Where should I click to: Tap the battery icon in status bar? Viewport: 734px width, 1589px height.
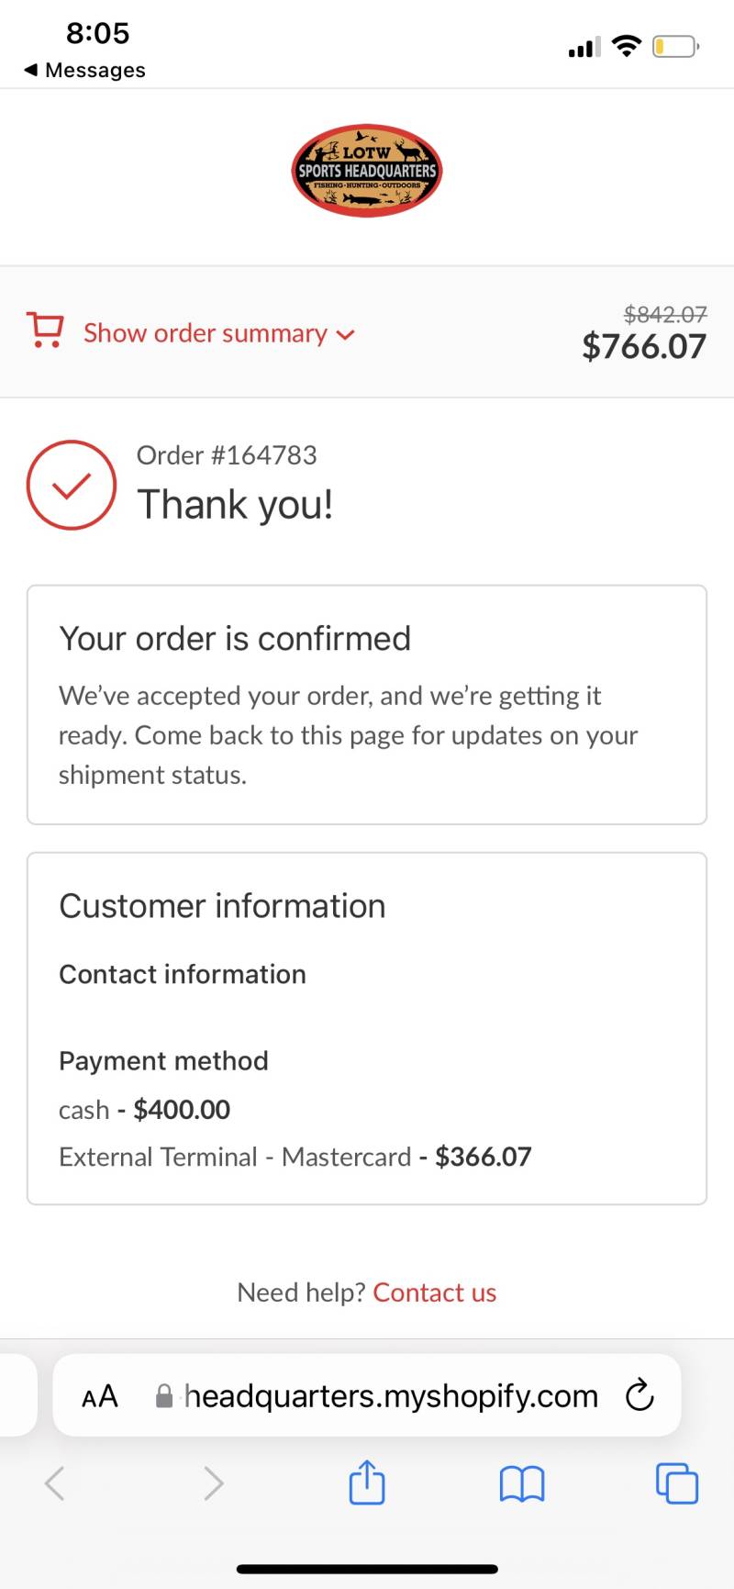tap(676, 46)
